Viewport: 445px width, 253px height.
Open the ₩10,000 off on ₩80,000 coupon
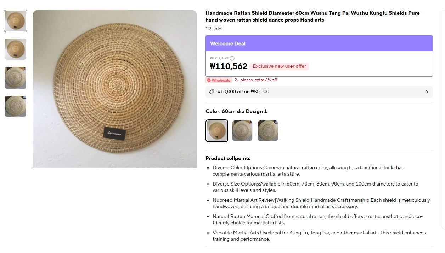click(243, 92)
